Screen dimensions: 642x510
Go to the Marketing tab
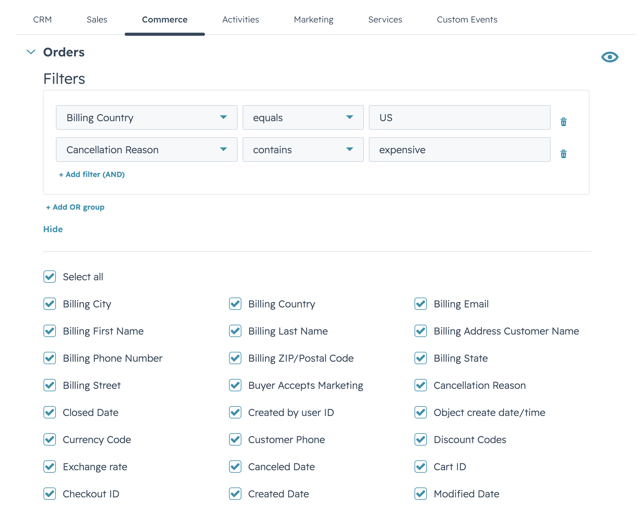click(x=314, y=19)
